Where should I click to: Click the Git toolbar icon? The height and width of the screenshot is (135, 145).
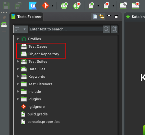[45, 6]
